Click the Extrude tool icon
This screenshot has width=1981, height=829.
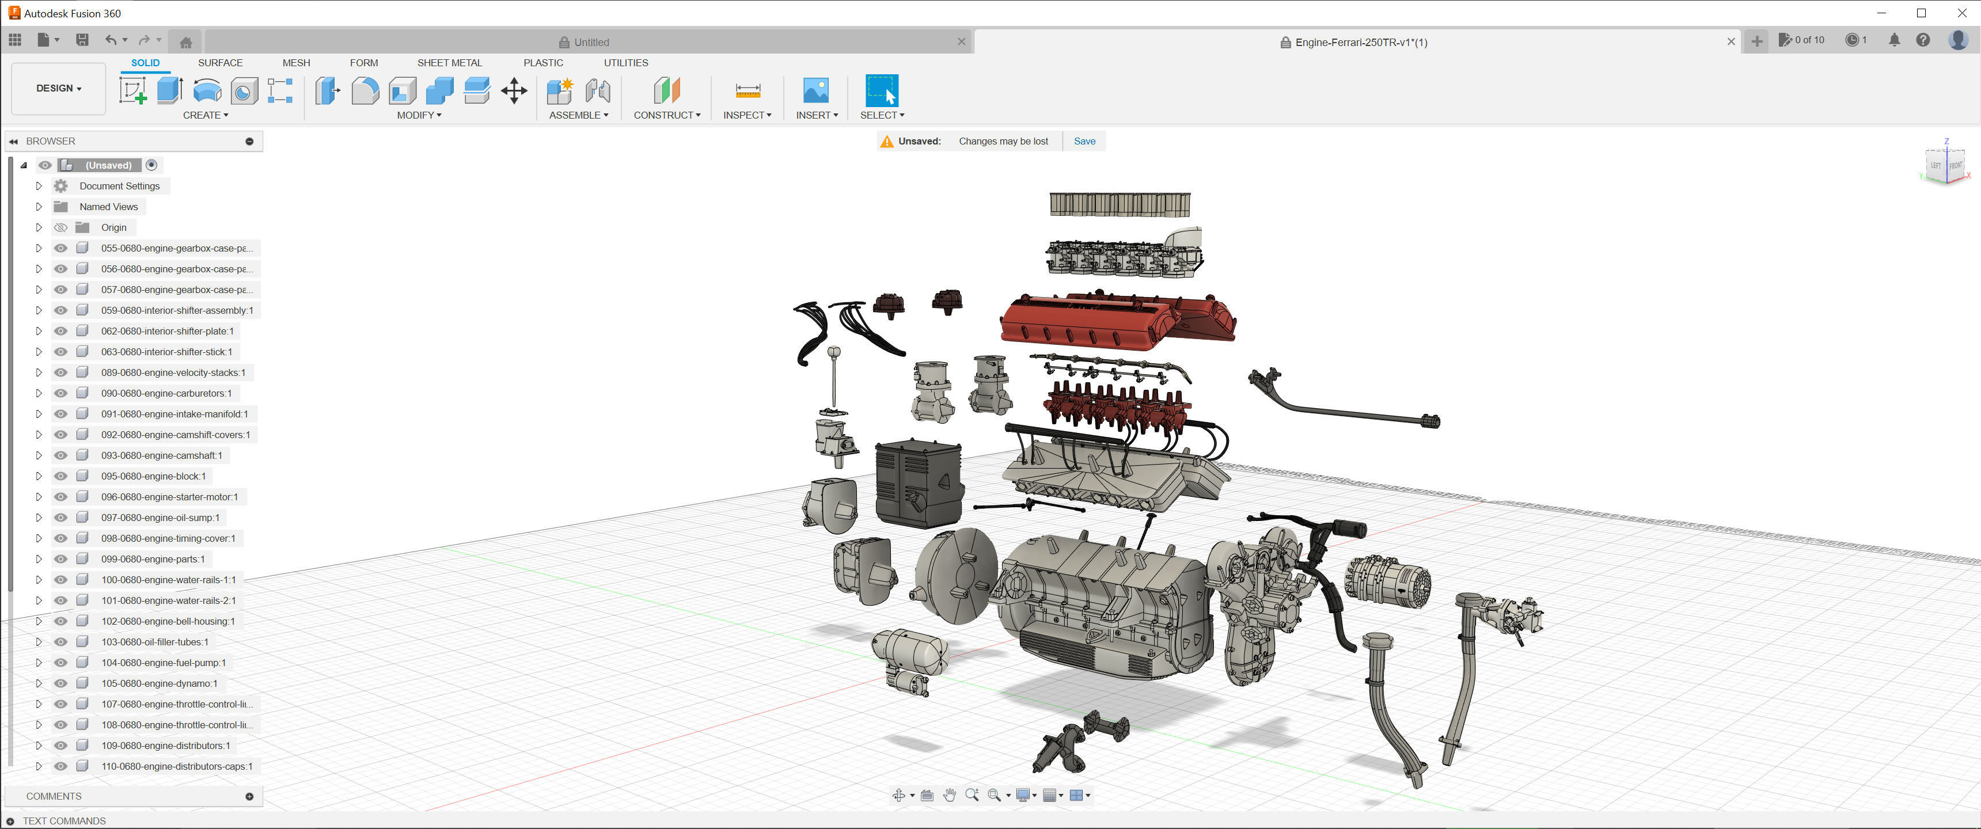169,91
